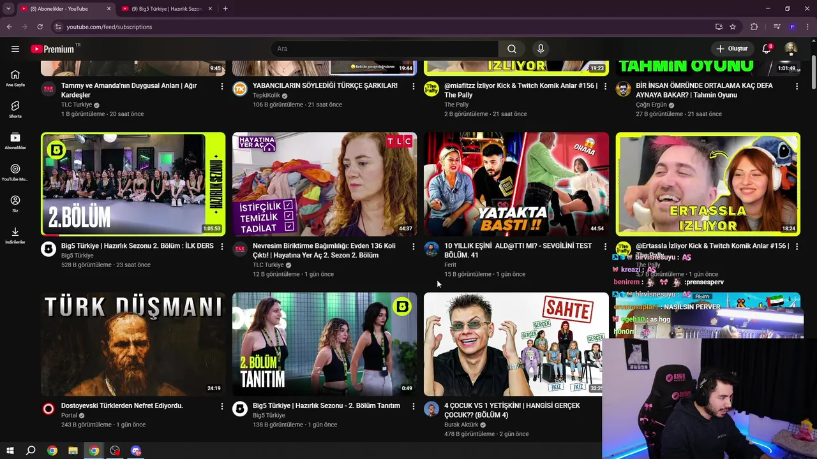Open Ferit channel name link
817x459 pixels.
pos(450,265)
